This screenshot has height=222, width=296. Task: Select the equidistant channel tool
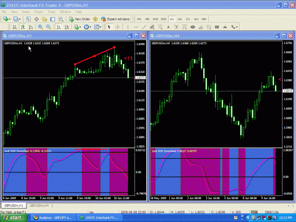tap(152, 27)
